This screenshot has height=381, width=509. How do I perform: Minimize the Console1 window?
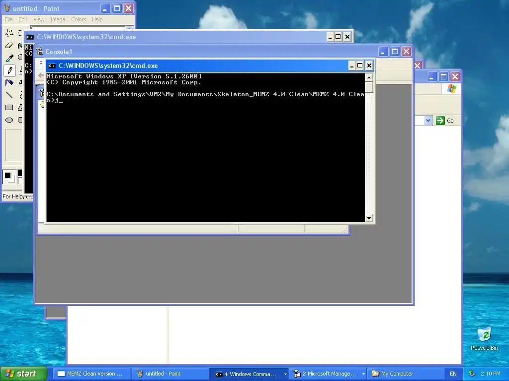click(383, 52)
